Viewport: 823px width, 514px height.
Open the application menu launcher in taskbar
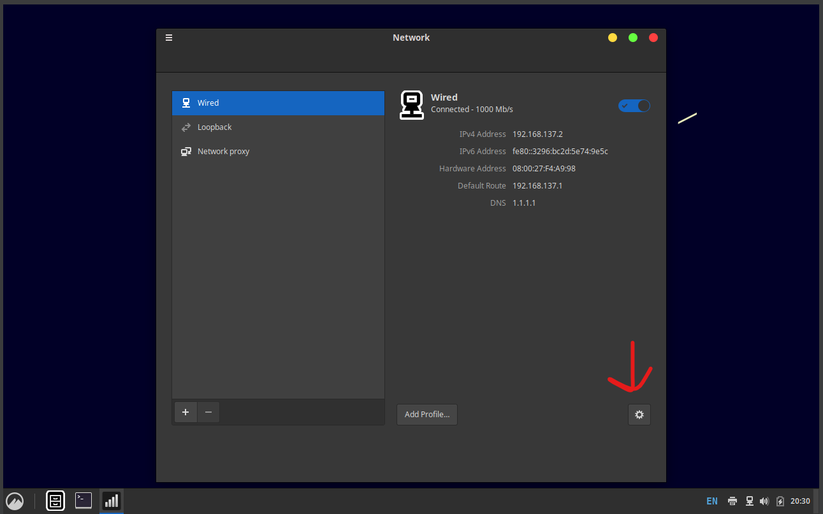[x=15, y=501]
